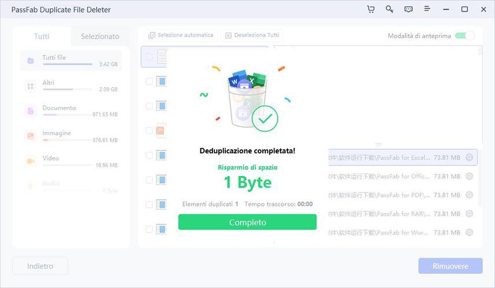Viewport: 495px width, 288px height.
Task: Switch to the Tutti tab
Action: (x=42, y=36)
